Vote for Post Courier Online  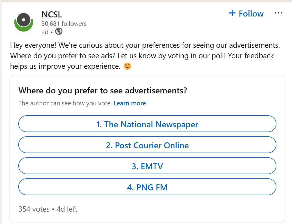pyautogui.click(x=147, y=145)
